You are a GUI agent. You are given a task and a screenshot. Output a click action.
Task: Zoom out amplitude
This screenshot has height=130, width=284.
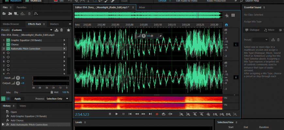[188, 114]
